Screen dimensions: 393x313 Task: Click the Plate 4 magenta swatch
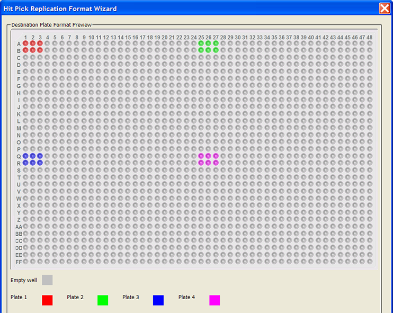(x=215, y=300)
